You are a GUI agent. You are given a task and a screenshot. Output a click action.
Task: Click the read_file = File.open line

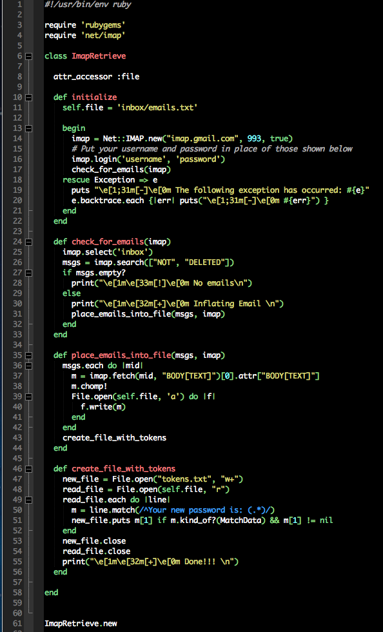pos(146,489)
